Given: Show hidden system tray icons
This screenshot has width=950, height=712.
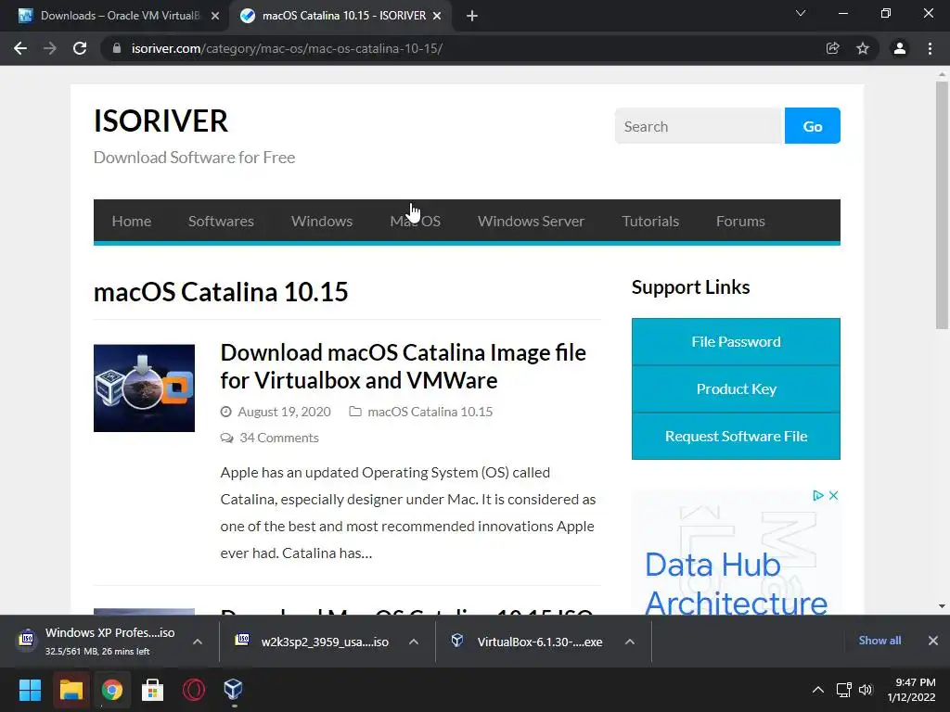Looking at the screenshot, I should [818, 690].
